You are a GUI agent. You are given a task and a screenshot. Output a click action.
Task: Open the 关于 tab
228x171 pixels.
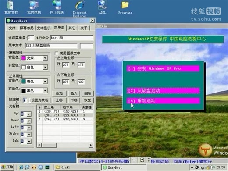coord(84,28)
